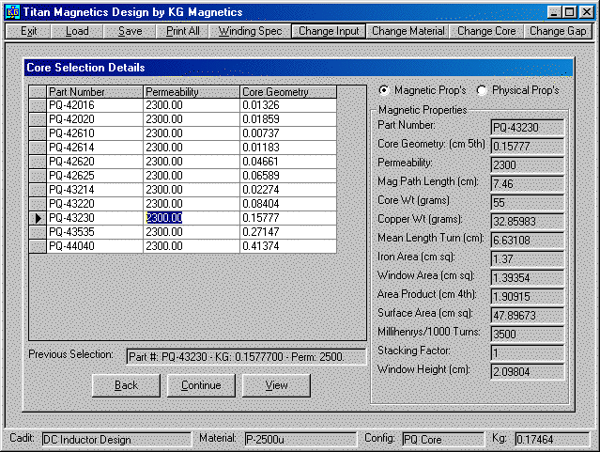Screen dimensions: 600x452
Task: Click the Continue button
Action: coord(201,385)
